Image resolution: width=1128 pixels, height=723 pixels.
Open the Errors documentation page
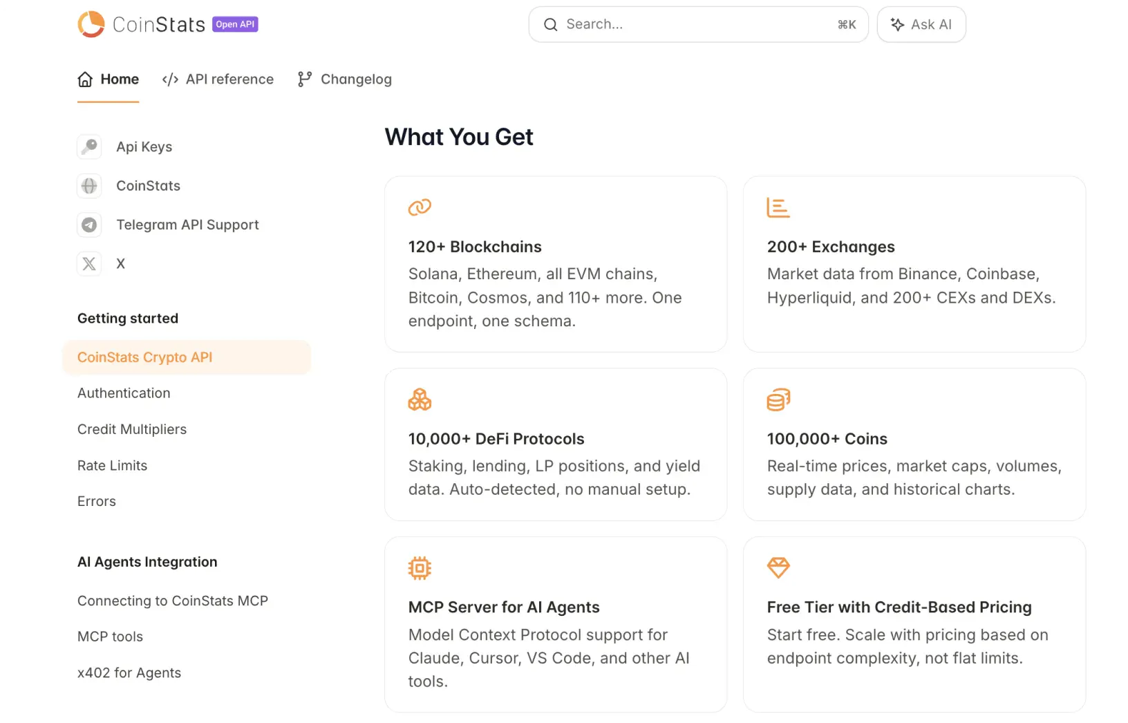tap(96, 501)
